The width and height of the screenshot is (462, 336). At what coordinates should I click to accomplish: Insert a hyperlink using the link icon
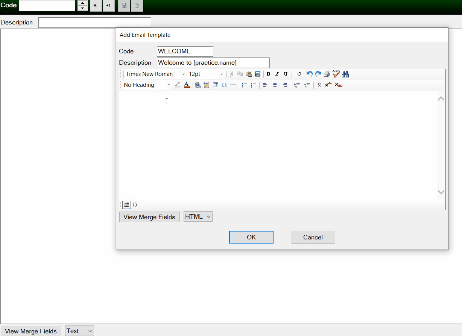[x=198, y=85]
